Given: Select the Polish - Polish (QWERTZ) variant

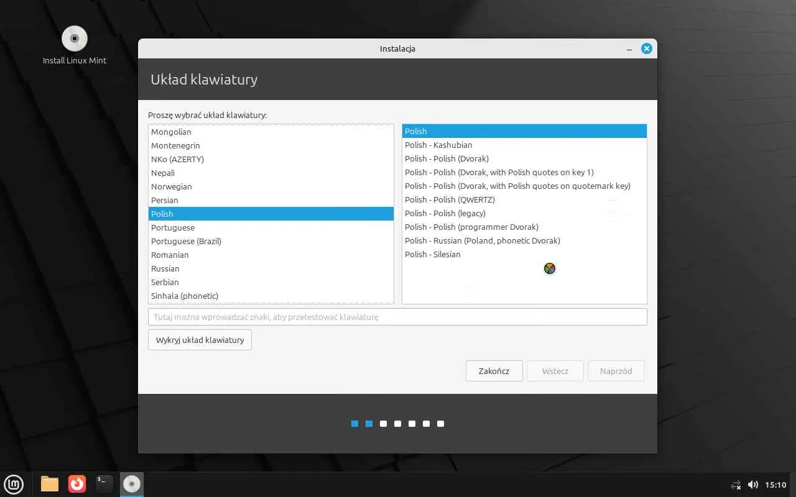Looking at the screenshot, I should click(524, 199).
